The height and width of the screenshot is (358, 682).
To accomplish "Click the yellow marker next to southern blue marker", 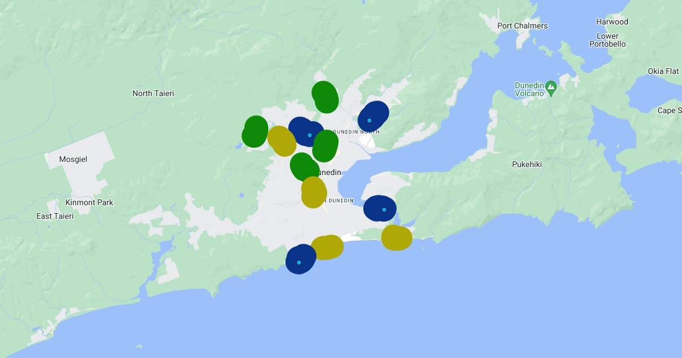I will (x=327, y=247).
